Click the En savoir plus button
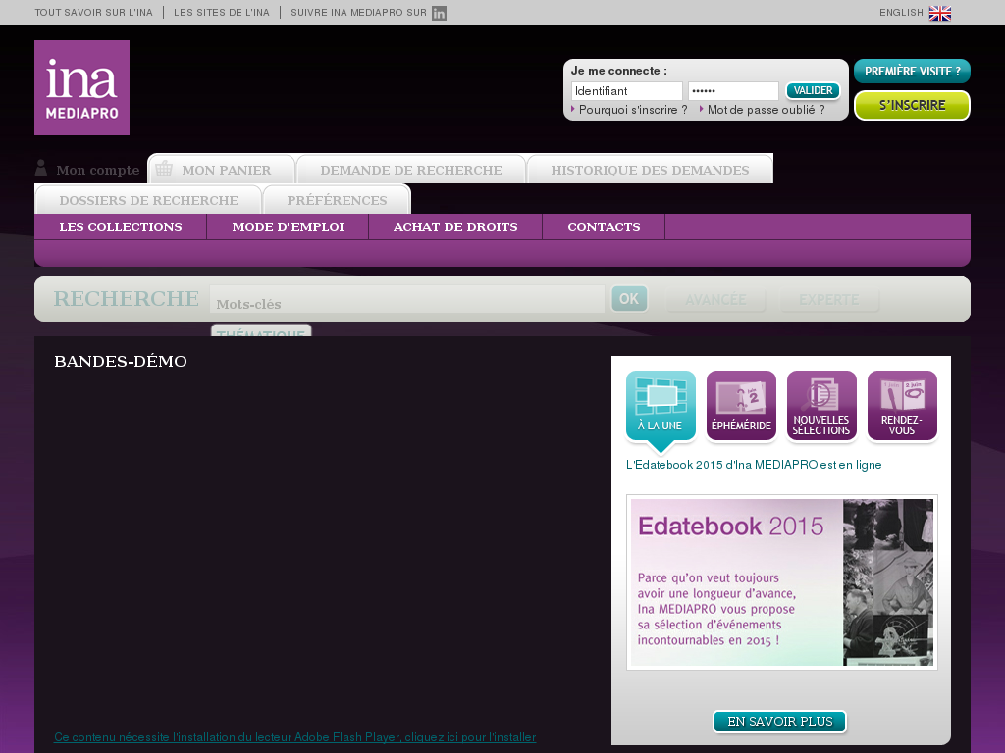 (780, 721)
